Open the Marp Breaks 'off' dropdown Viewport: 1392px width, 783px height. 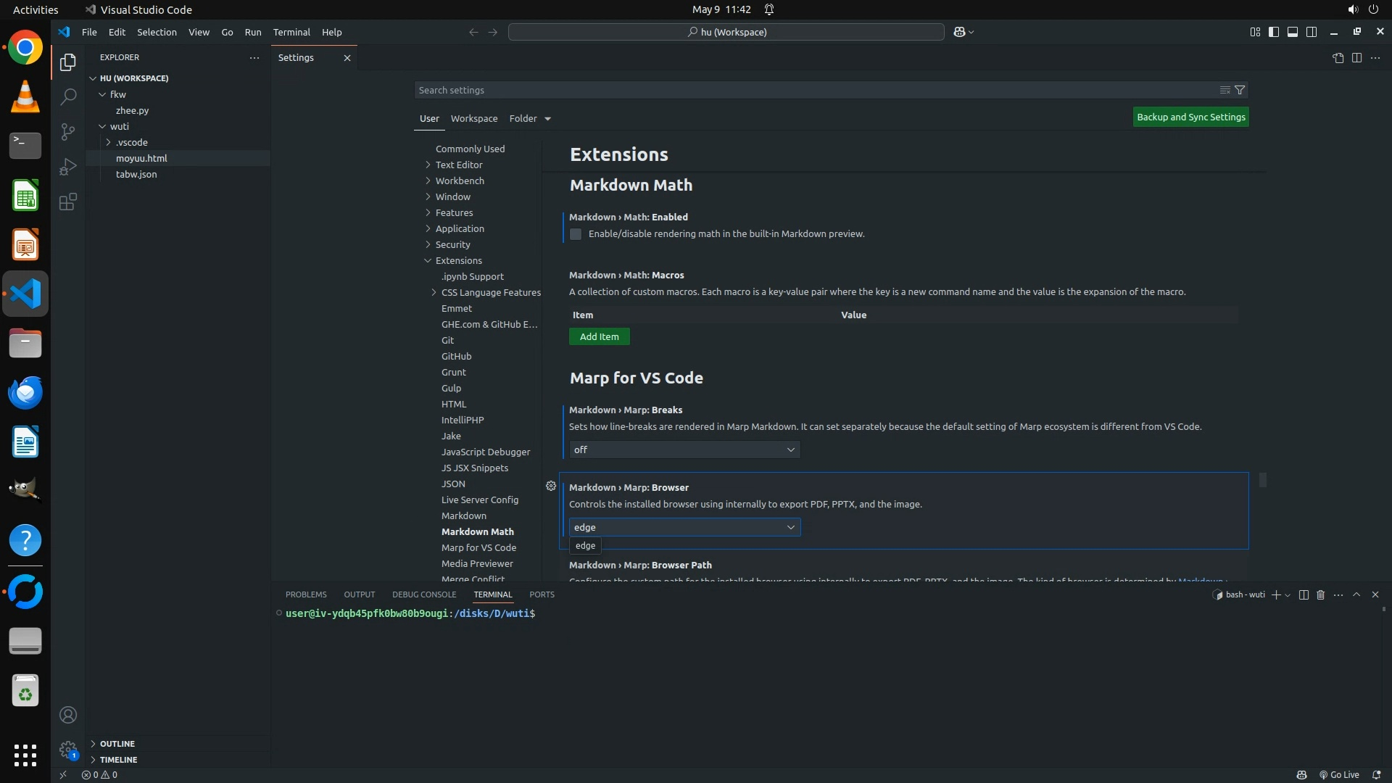pyautogui.click(x=684, y=449)
